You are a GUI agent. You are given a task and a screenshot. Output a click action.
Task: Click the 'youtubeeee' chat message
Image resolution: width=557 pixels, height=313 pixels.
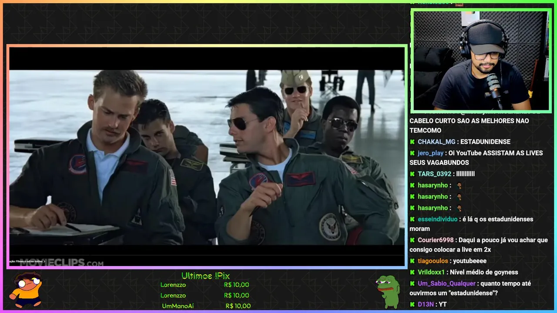coord(470,261)
